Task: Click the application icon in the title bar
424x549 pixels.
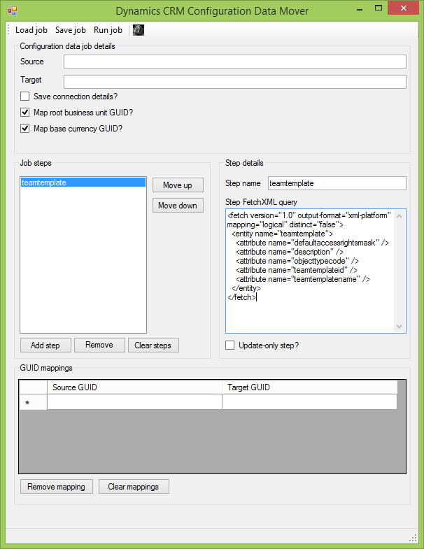Action: click(x=13, y=10)
